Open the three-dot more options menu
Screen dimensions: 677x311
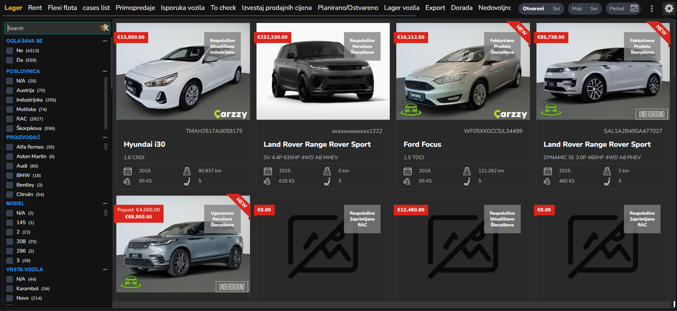tap(651, 8)
